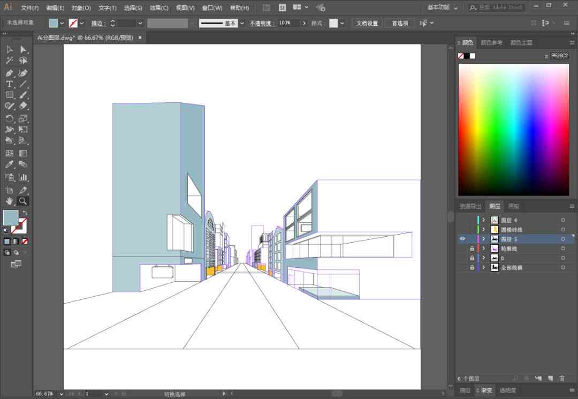Screen dimensions: 578x399
Task: Click the toolbar fill color swatch
Action: pyautogui.click(x=11, y=217)
